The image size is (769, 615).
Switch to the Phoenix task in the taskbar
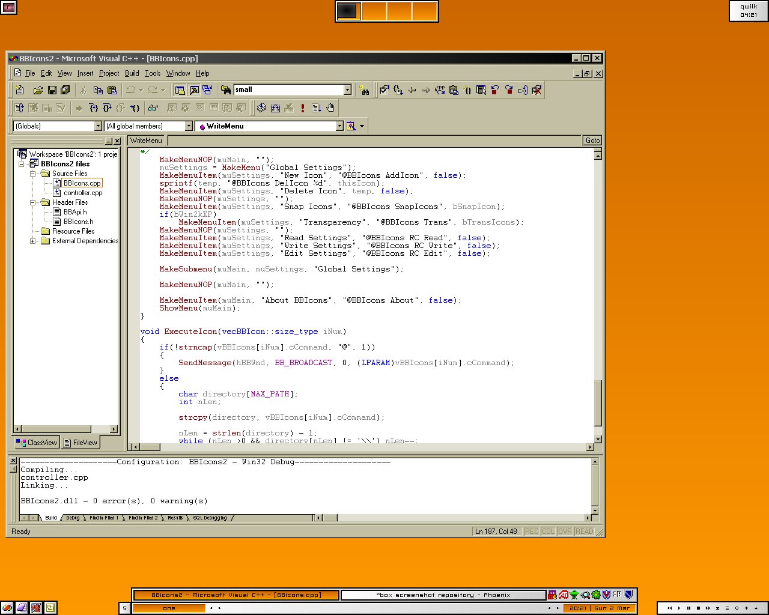click(443, 595)
